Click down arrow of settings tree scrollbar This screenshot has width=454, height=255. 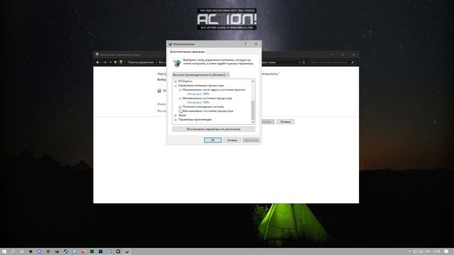pyautogui.click(x=253, y=122)
